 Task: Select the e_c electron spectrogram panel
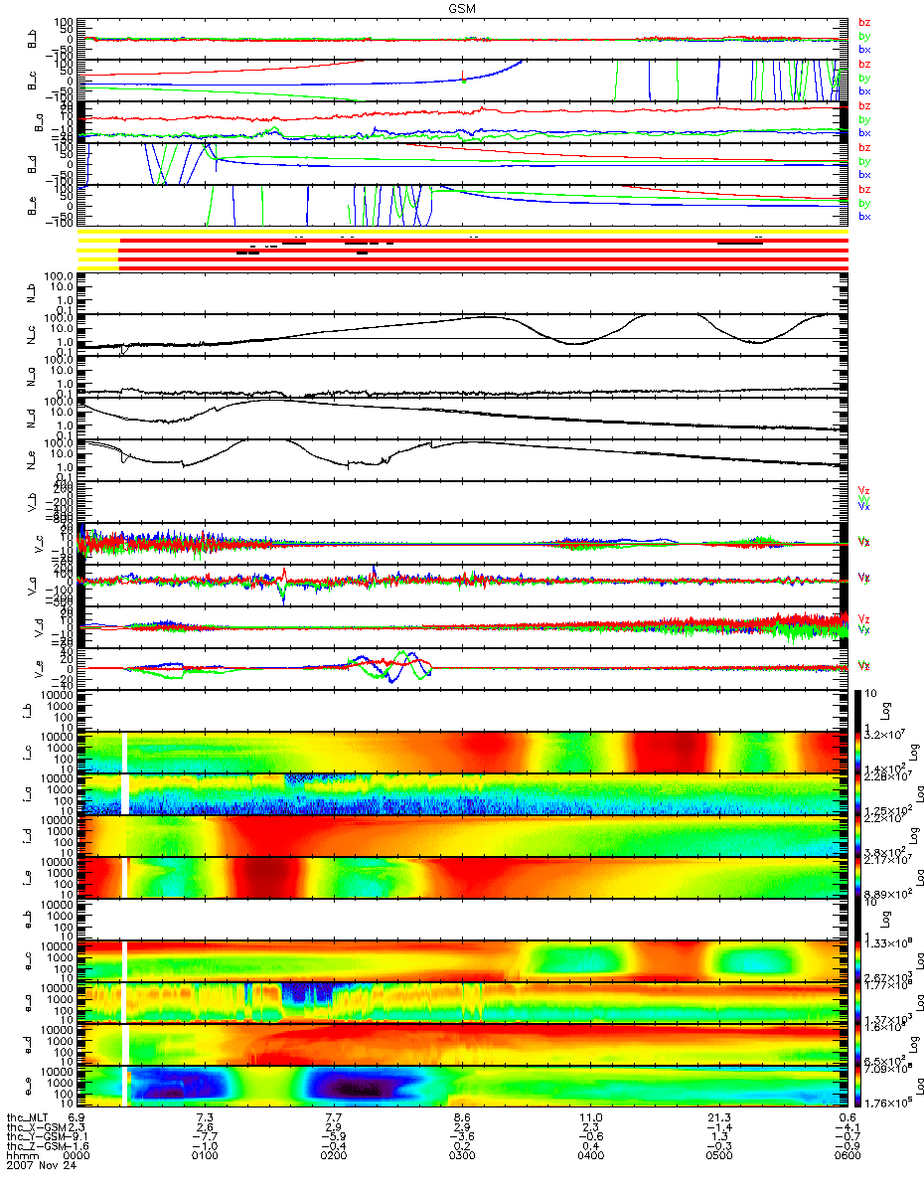pyautogui.click(x=463, y=960)
